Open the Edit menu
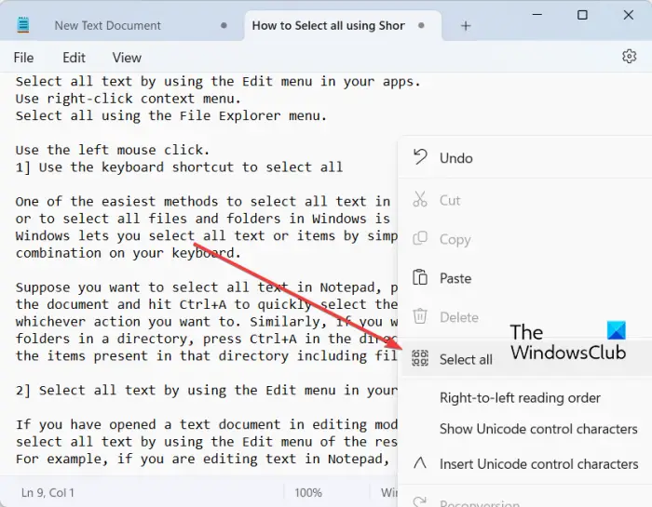This screenshot has width=652, height=507. [74, 58]
